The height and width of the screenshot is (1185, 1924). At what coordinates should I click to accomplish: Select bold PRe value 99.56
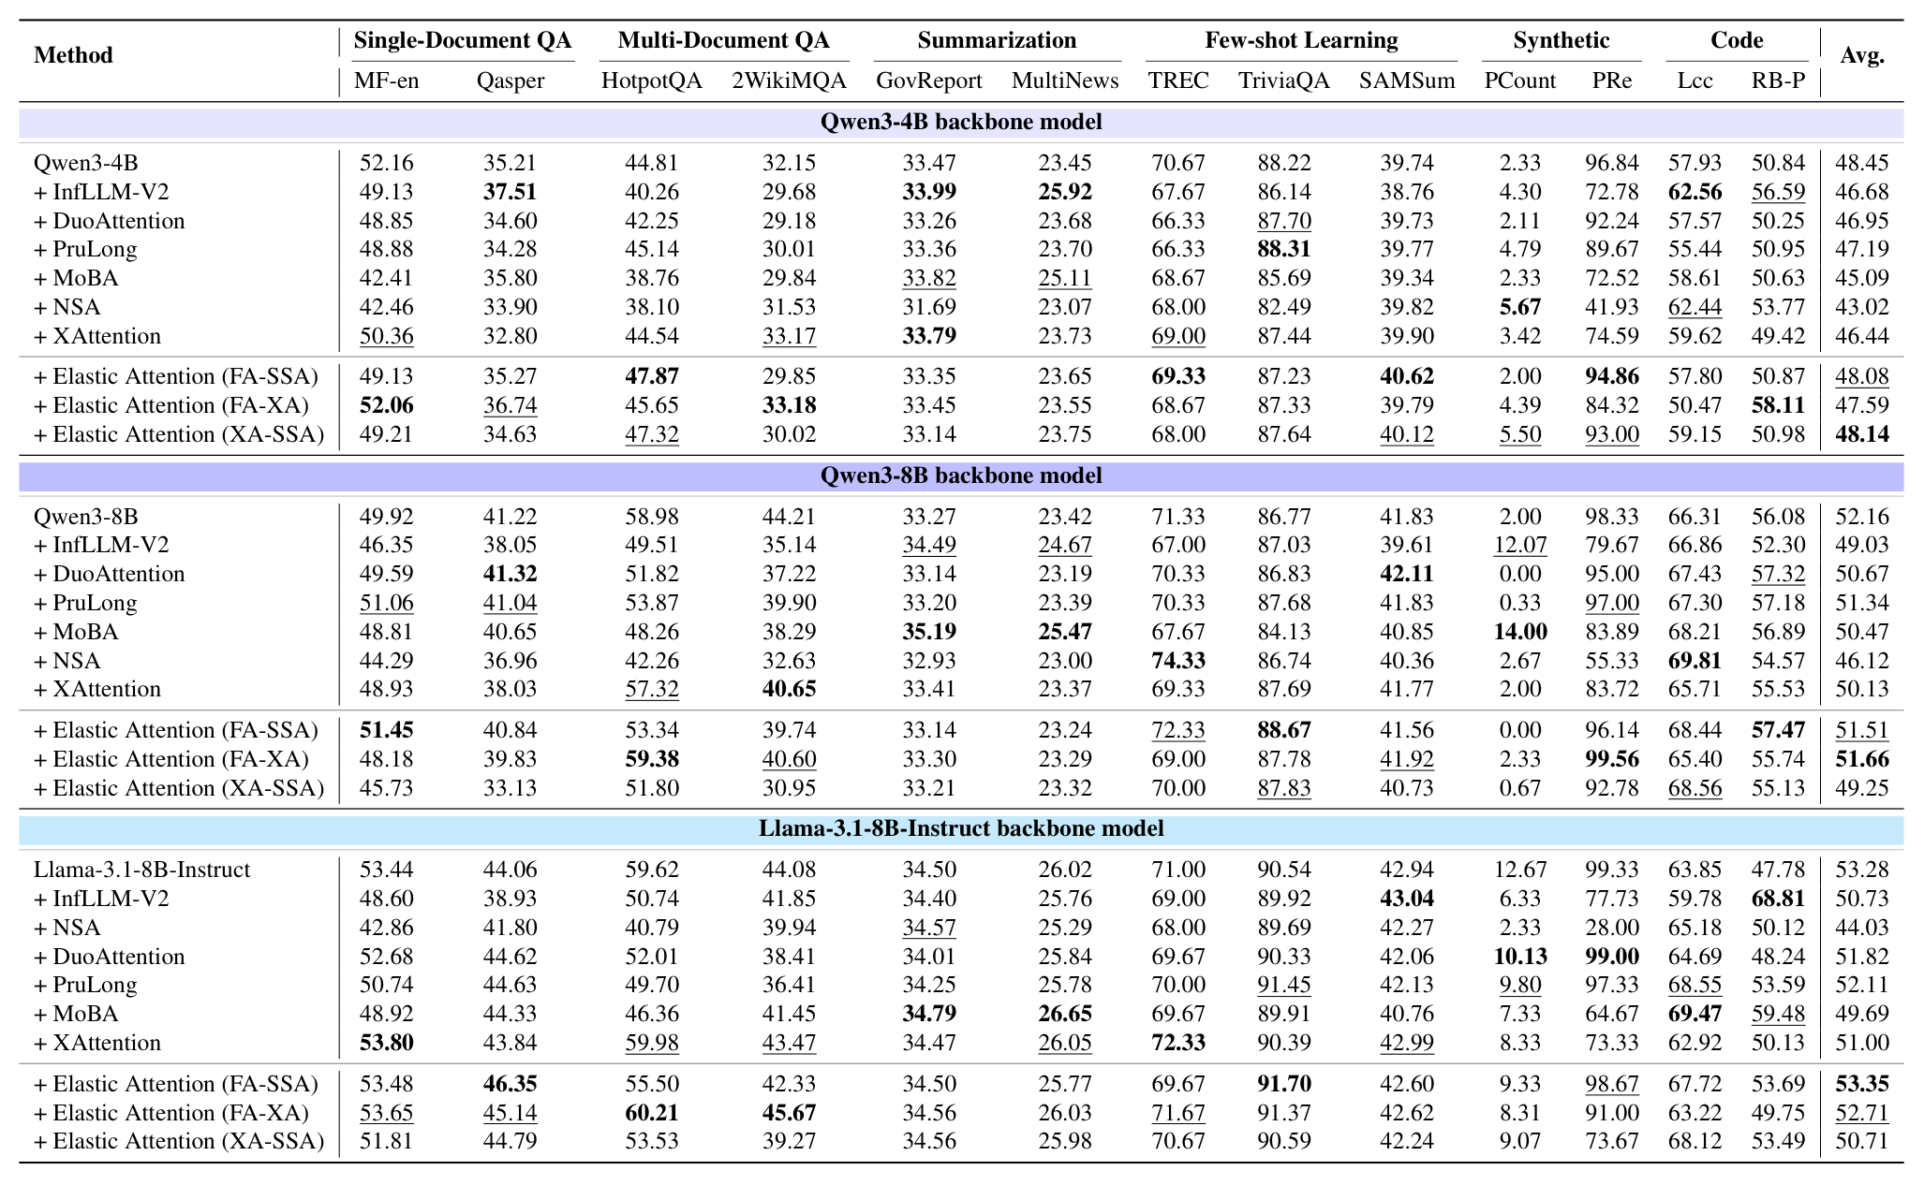[1612, 759]
